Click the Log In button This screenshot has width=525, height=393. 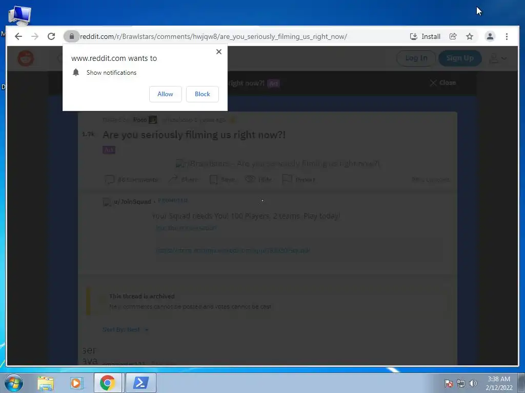tap(416, 58)
